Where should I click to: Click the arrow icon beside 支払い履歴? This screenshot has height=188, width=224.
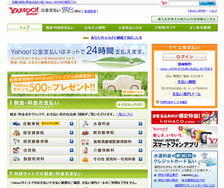[175, 82]
